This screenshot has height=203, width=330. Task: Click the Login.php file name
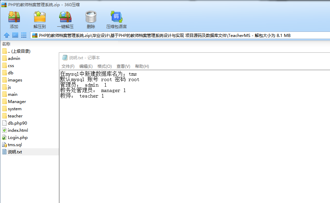click(x=18, y=138)
